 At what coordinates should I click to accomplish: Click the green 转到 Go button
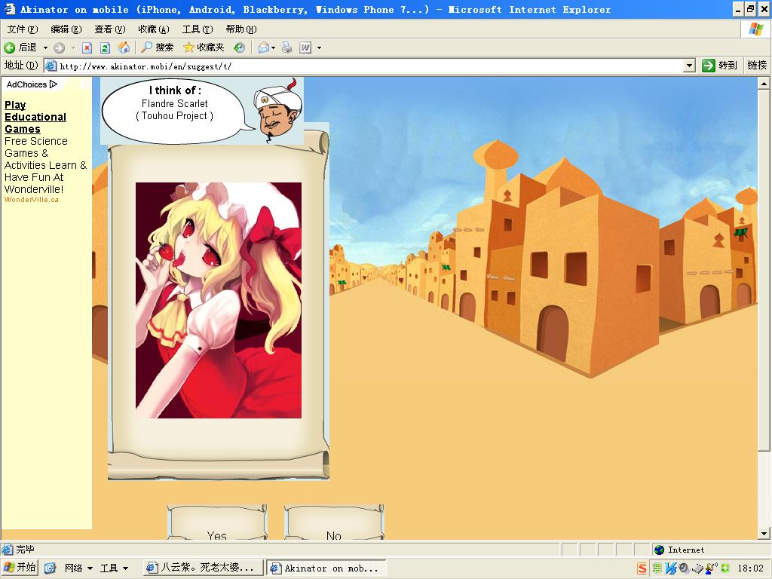(x=720, y=66)
